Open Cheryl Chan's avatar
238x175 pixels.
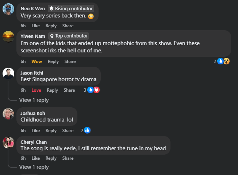8,142
